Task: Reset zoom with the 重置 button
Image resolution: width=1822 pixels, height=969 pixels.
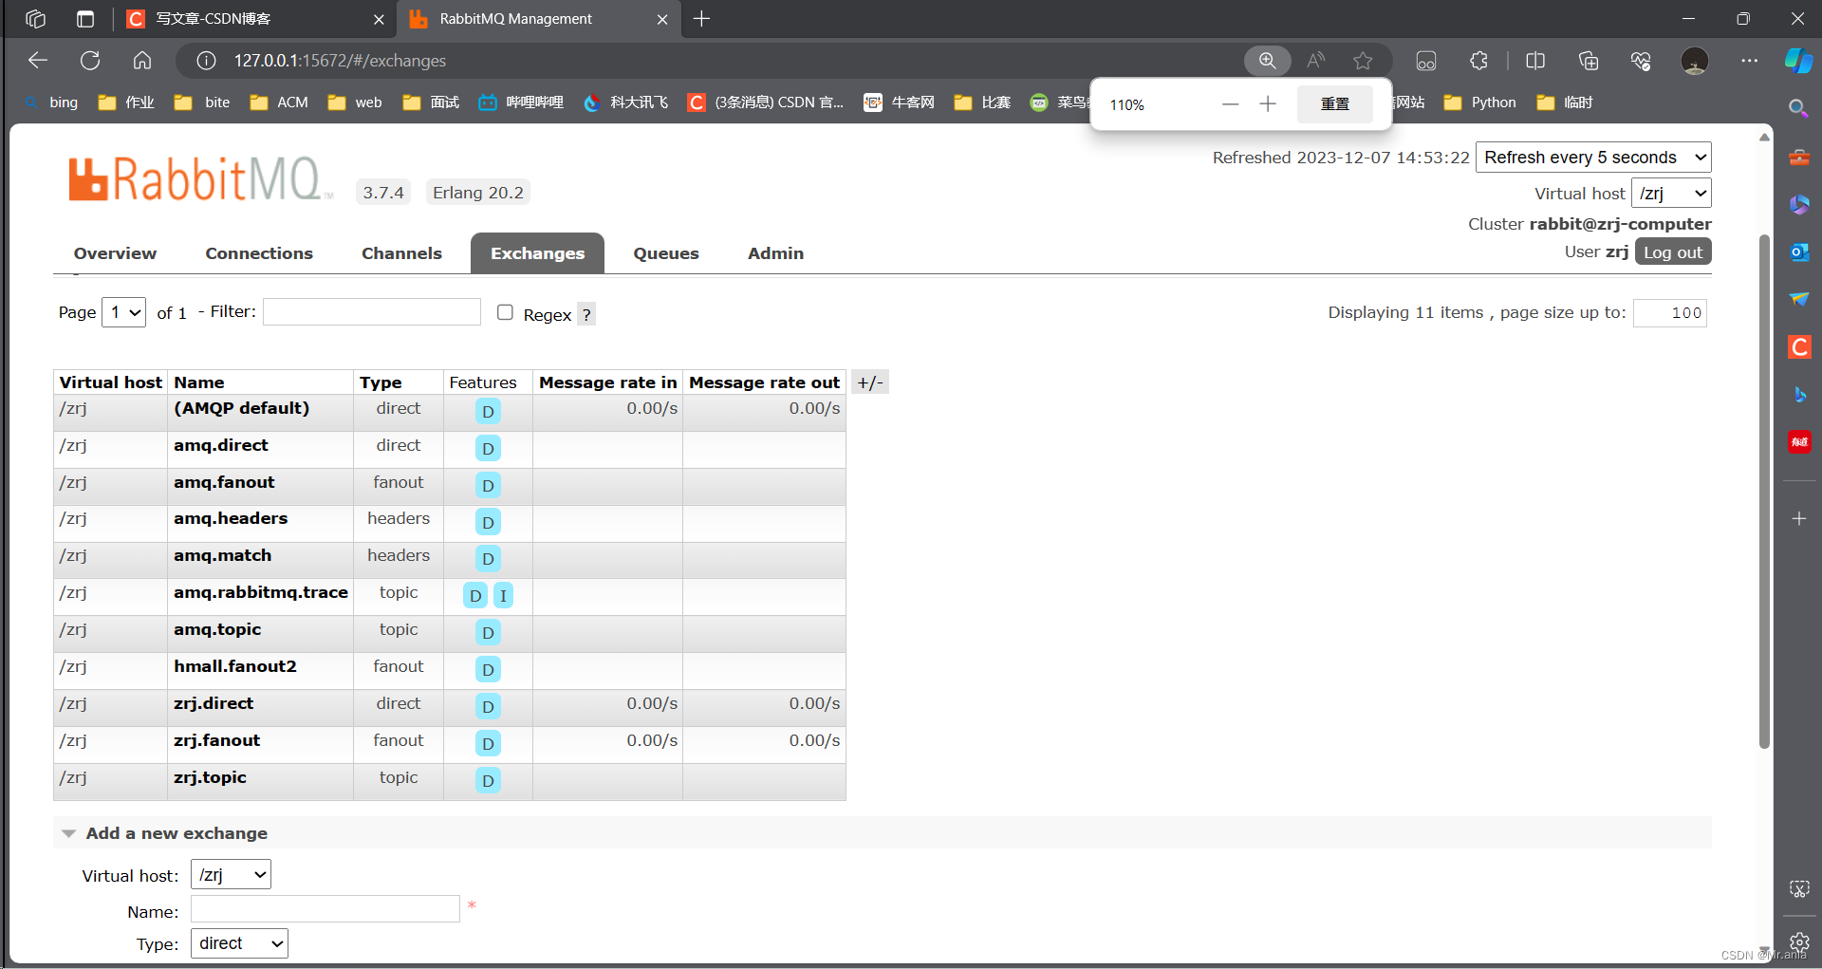Action: [1334, 104]
